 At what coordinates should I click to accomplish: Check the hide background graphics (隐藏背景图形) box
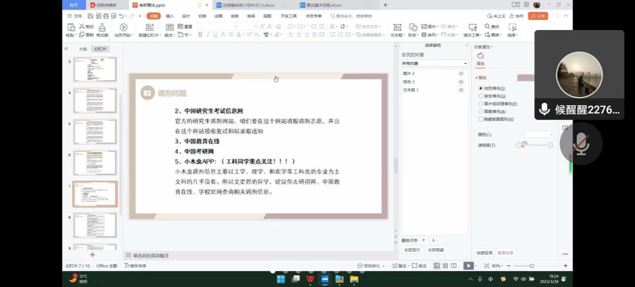tap(481, 119)
